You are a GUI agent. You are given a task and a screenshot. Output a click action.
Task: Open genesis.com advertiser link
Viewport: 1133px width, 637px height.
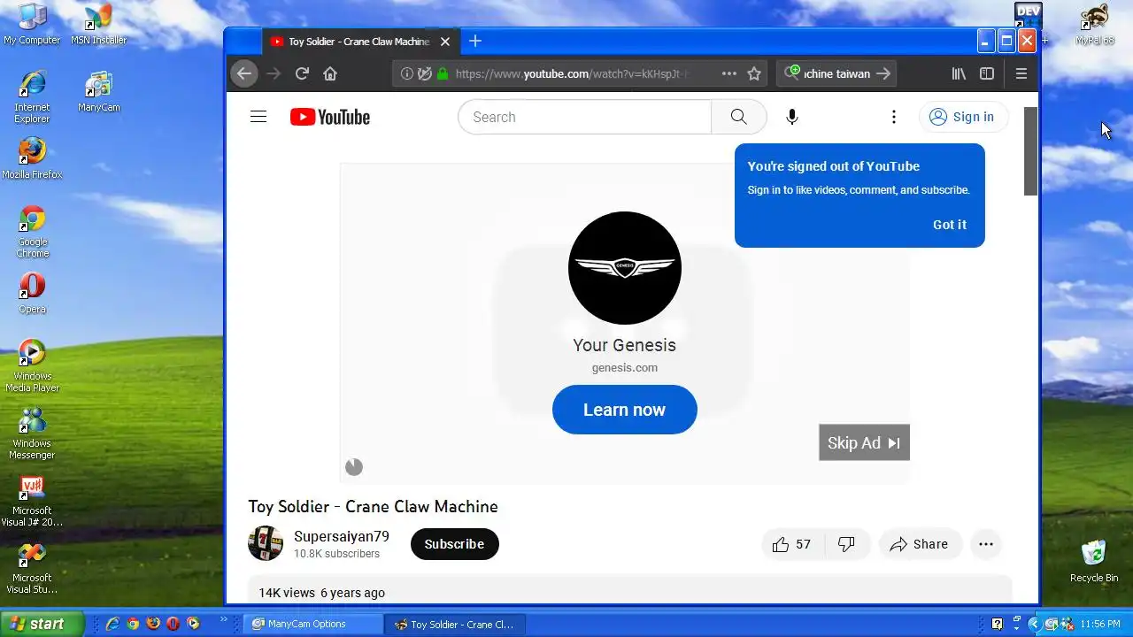click(624, 367)
